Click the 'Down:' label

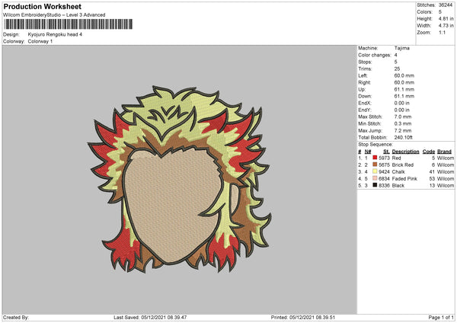click(365, 96)
